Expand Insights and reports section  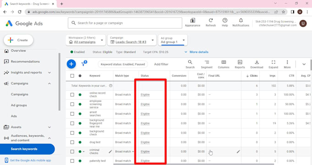(50, 73)
